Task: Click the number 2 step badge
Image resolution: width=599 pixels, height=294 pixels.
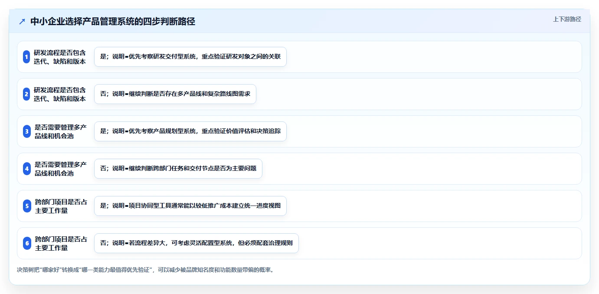Action: point(26,94)
